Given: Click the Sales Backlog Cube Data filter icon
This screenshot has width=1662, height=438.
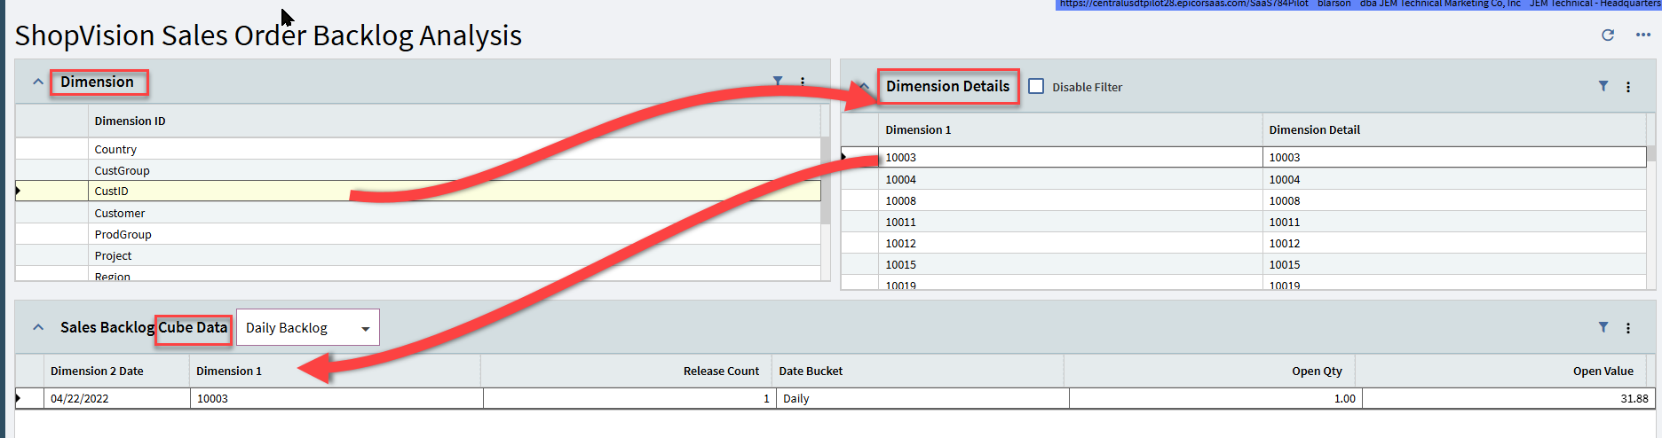Looking at the screenshot, I should pos(1603,327).
